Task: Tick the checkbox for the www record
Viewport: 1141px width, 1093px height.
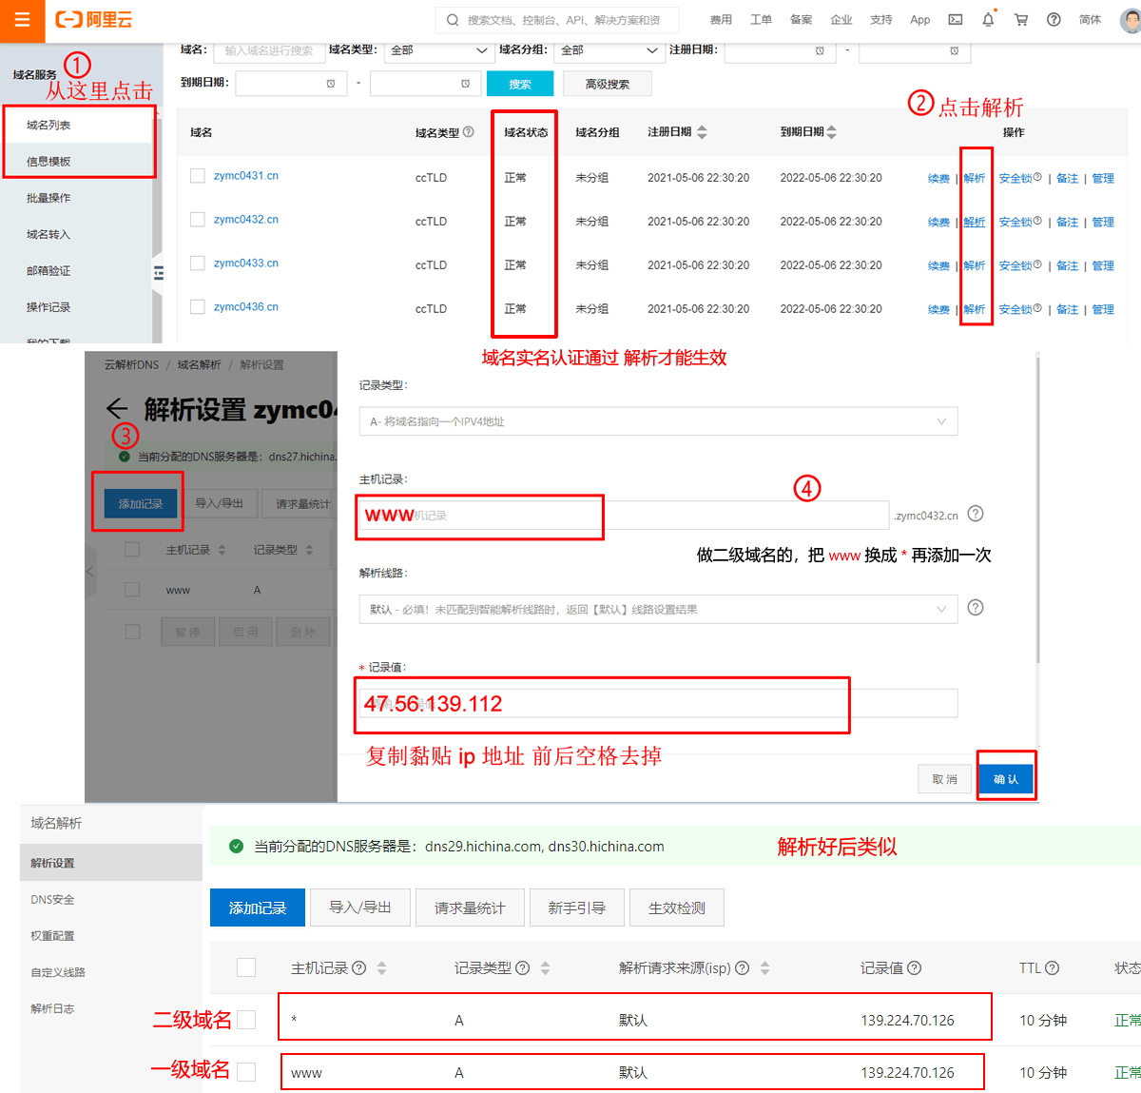Action: [x=246, y=1072]
